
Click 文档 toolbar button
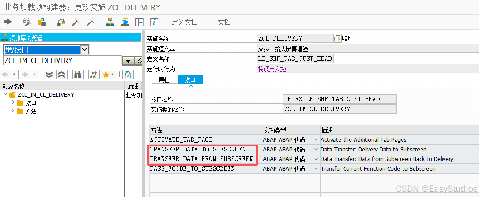coord(224,22)
